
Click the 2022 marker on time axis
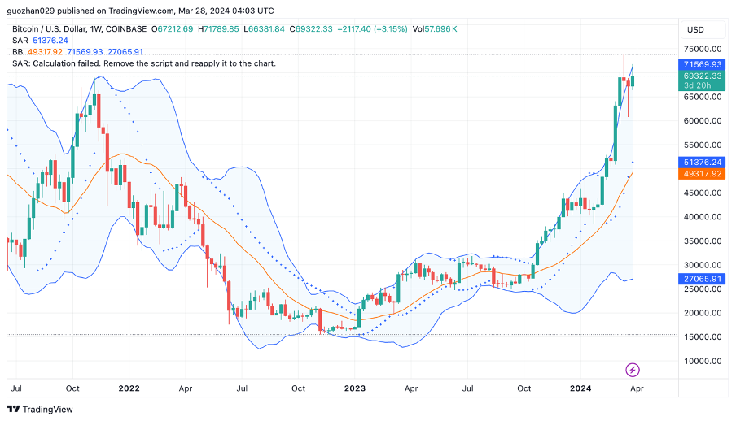point(129,388)
